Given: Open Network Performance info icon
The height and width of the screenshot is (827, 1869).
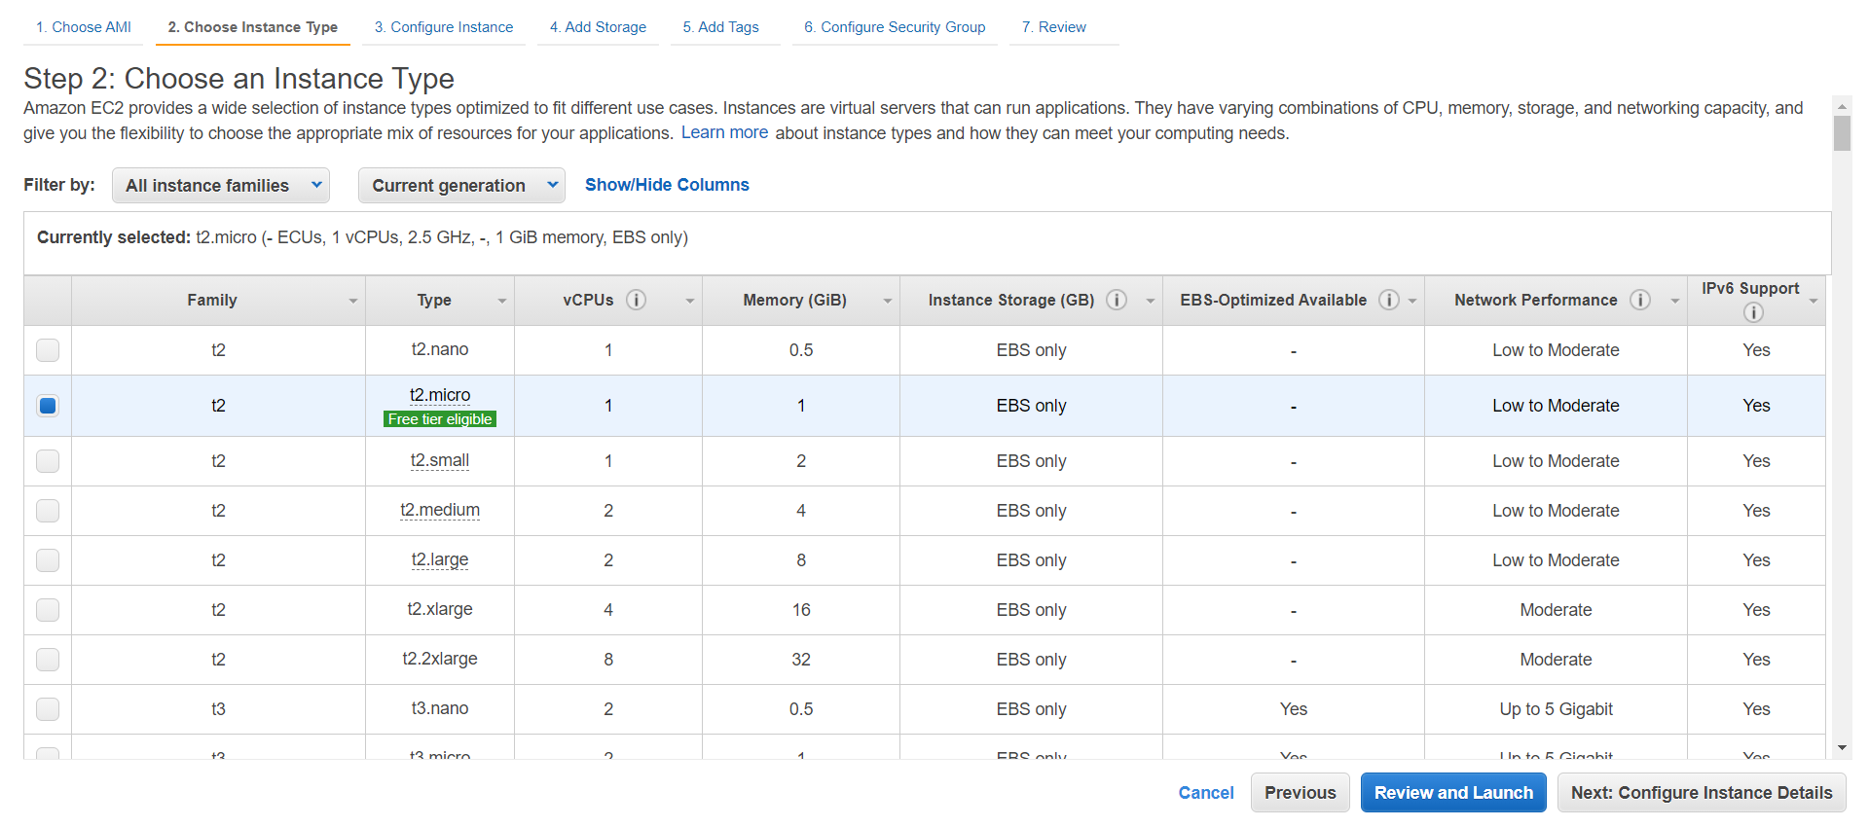Looking at the screenshot, I should click(1640, 300).
